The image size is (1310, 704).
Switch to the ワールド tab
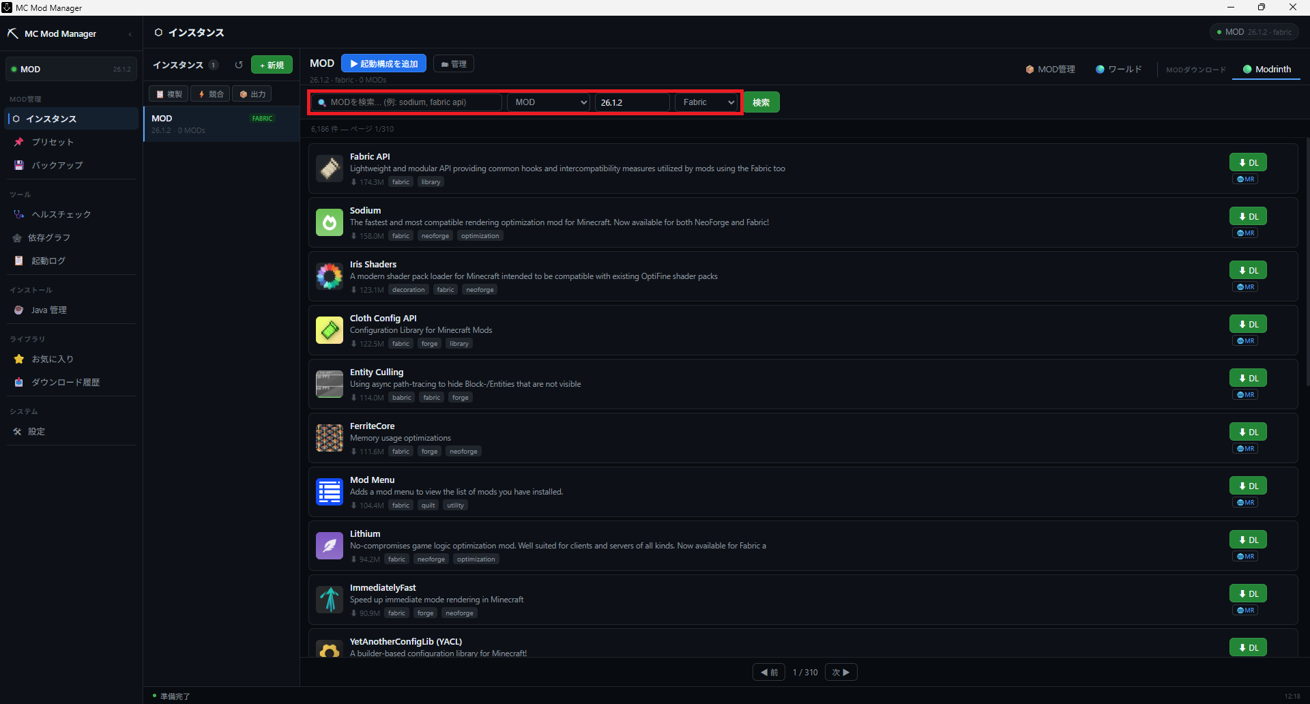pyautogui.click(x=1118, y=70)
